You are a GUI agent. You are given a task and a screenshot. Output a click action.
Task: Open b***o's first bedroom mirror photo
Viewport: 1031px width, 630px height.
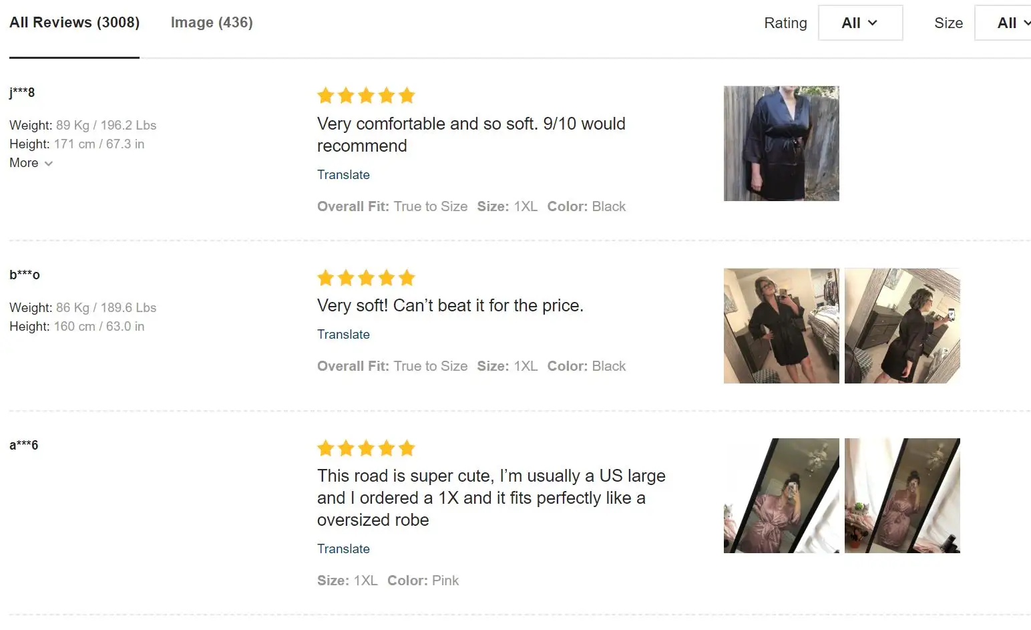[781, 326]
